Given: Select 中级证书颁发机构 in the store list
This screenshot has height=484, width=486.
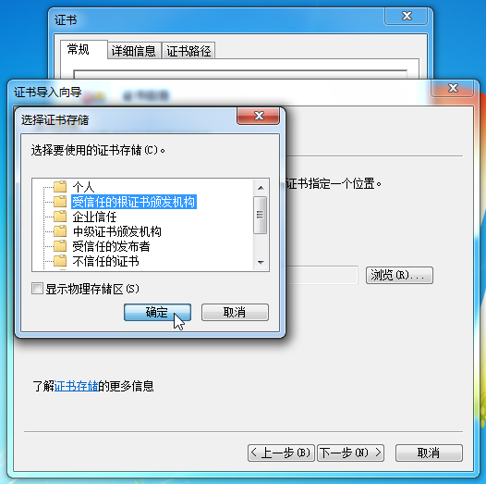Looking at the screenshot, I should click(116, 231).
